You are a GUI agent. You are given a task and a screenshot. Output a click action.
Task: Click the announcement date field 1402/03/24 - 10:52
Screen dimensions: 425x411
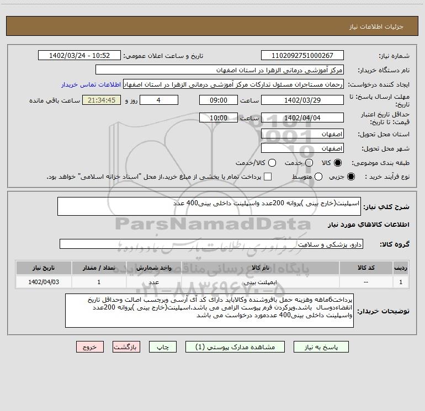[x=79, y=55]
